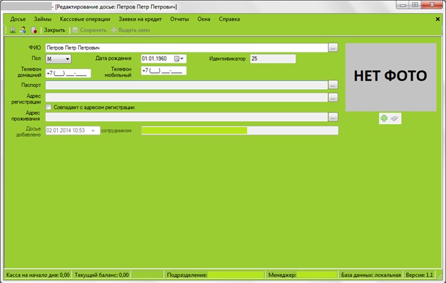
Task: Open the Отчеты menu
Action: pyautogui.click(x=180, y=19)
